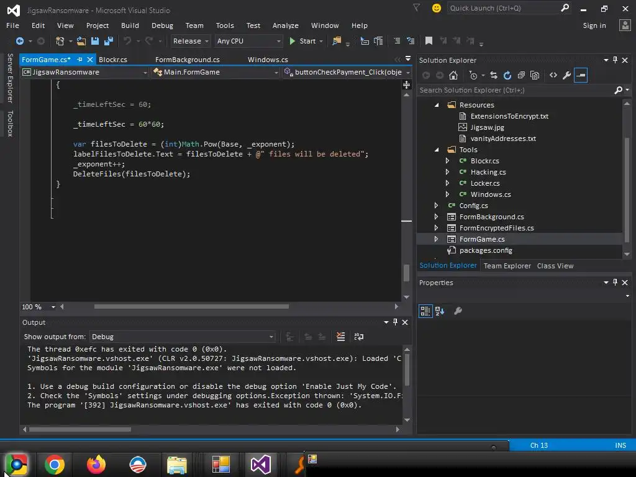Start debugging with green play arrow
Image resolution: width=636 pixels, height=477 pixels.
pos(292,41)
